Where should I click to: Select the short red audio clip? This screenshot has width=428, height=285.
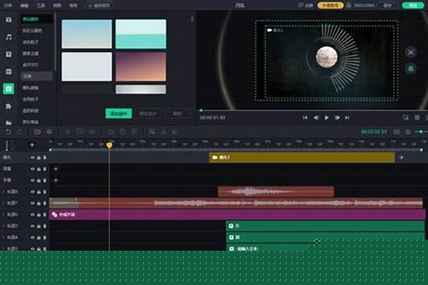275,192
